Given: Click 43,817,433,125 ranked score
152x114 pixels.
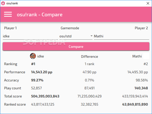Looking at the screenshot, I should pyautogui.click(x=43, y=104).
